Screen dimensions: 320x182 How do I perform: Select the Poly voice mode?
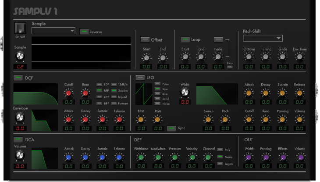[220, 150]
